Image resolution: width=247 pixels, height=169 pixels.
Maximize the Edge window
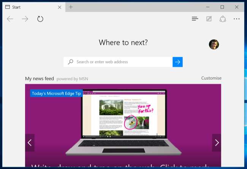[222, 7]
